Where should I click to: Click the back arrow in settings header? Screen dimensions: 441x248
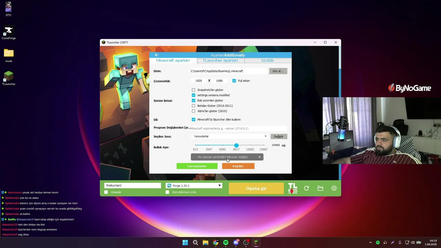pos(156,55)
